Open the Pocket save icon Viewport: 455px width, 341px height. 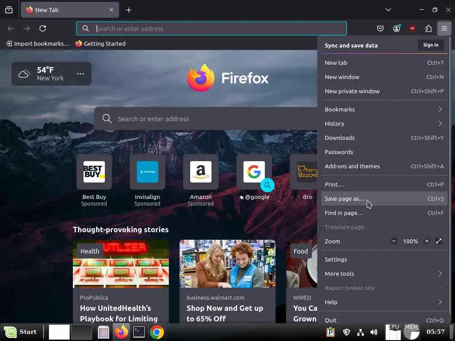tap(380, 28)
